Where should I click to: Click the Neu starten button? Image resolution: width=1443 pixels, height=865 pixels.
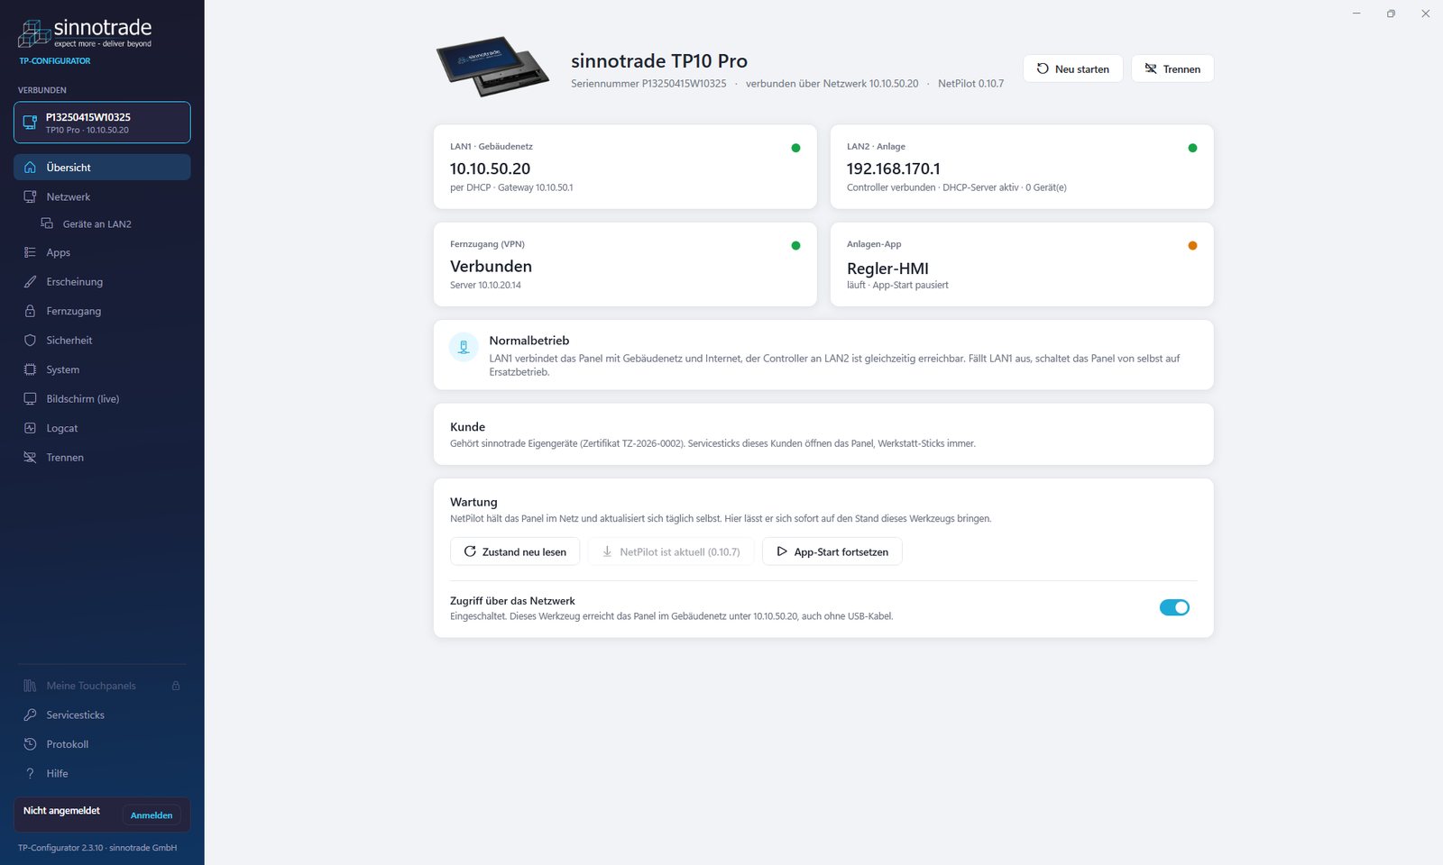1072,68
